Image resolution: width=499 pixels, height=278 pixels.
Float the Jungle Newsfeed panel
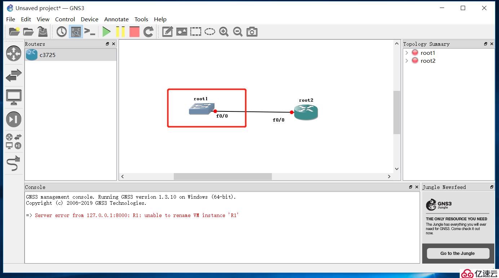pyautogui.click(x=491, y=187)
